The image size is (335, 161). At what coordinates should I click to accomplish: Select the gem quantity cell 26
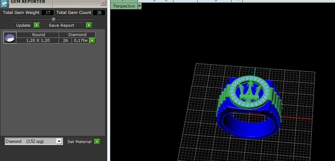[x=65, y=40]
